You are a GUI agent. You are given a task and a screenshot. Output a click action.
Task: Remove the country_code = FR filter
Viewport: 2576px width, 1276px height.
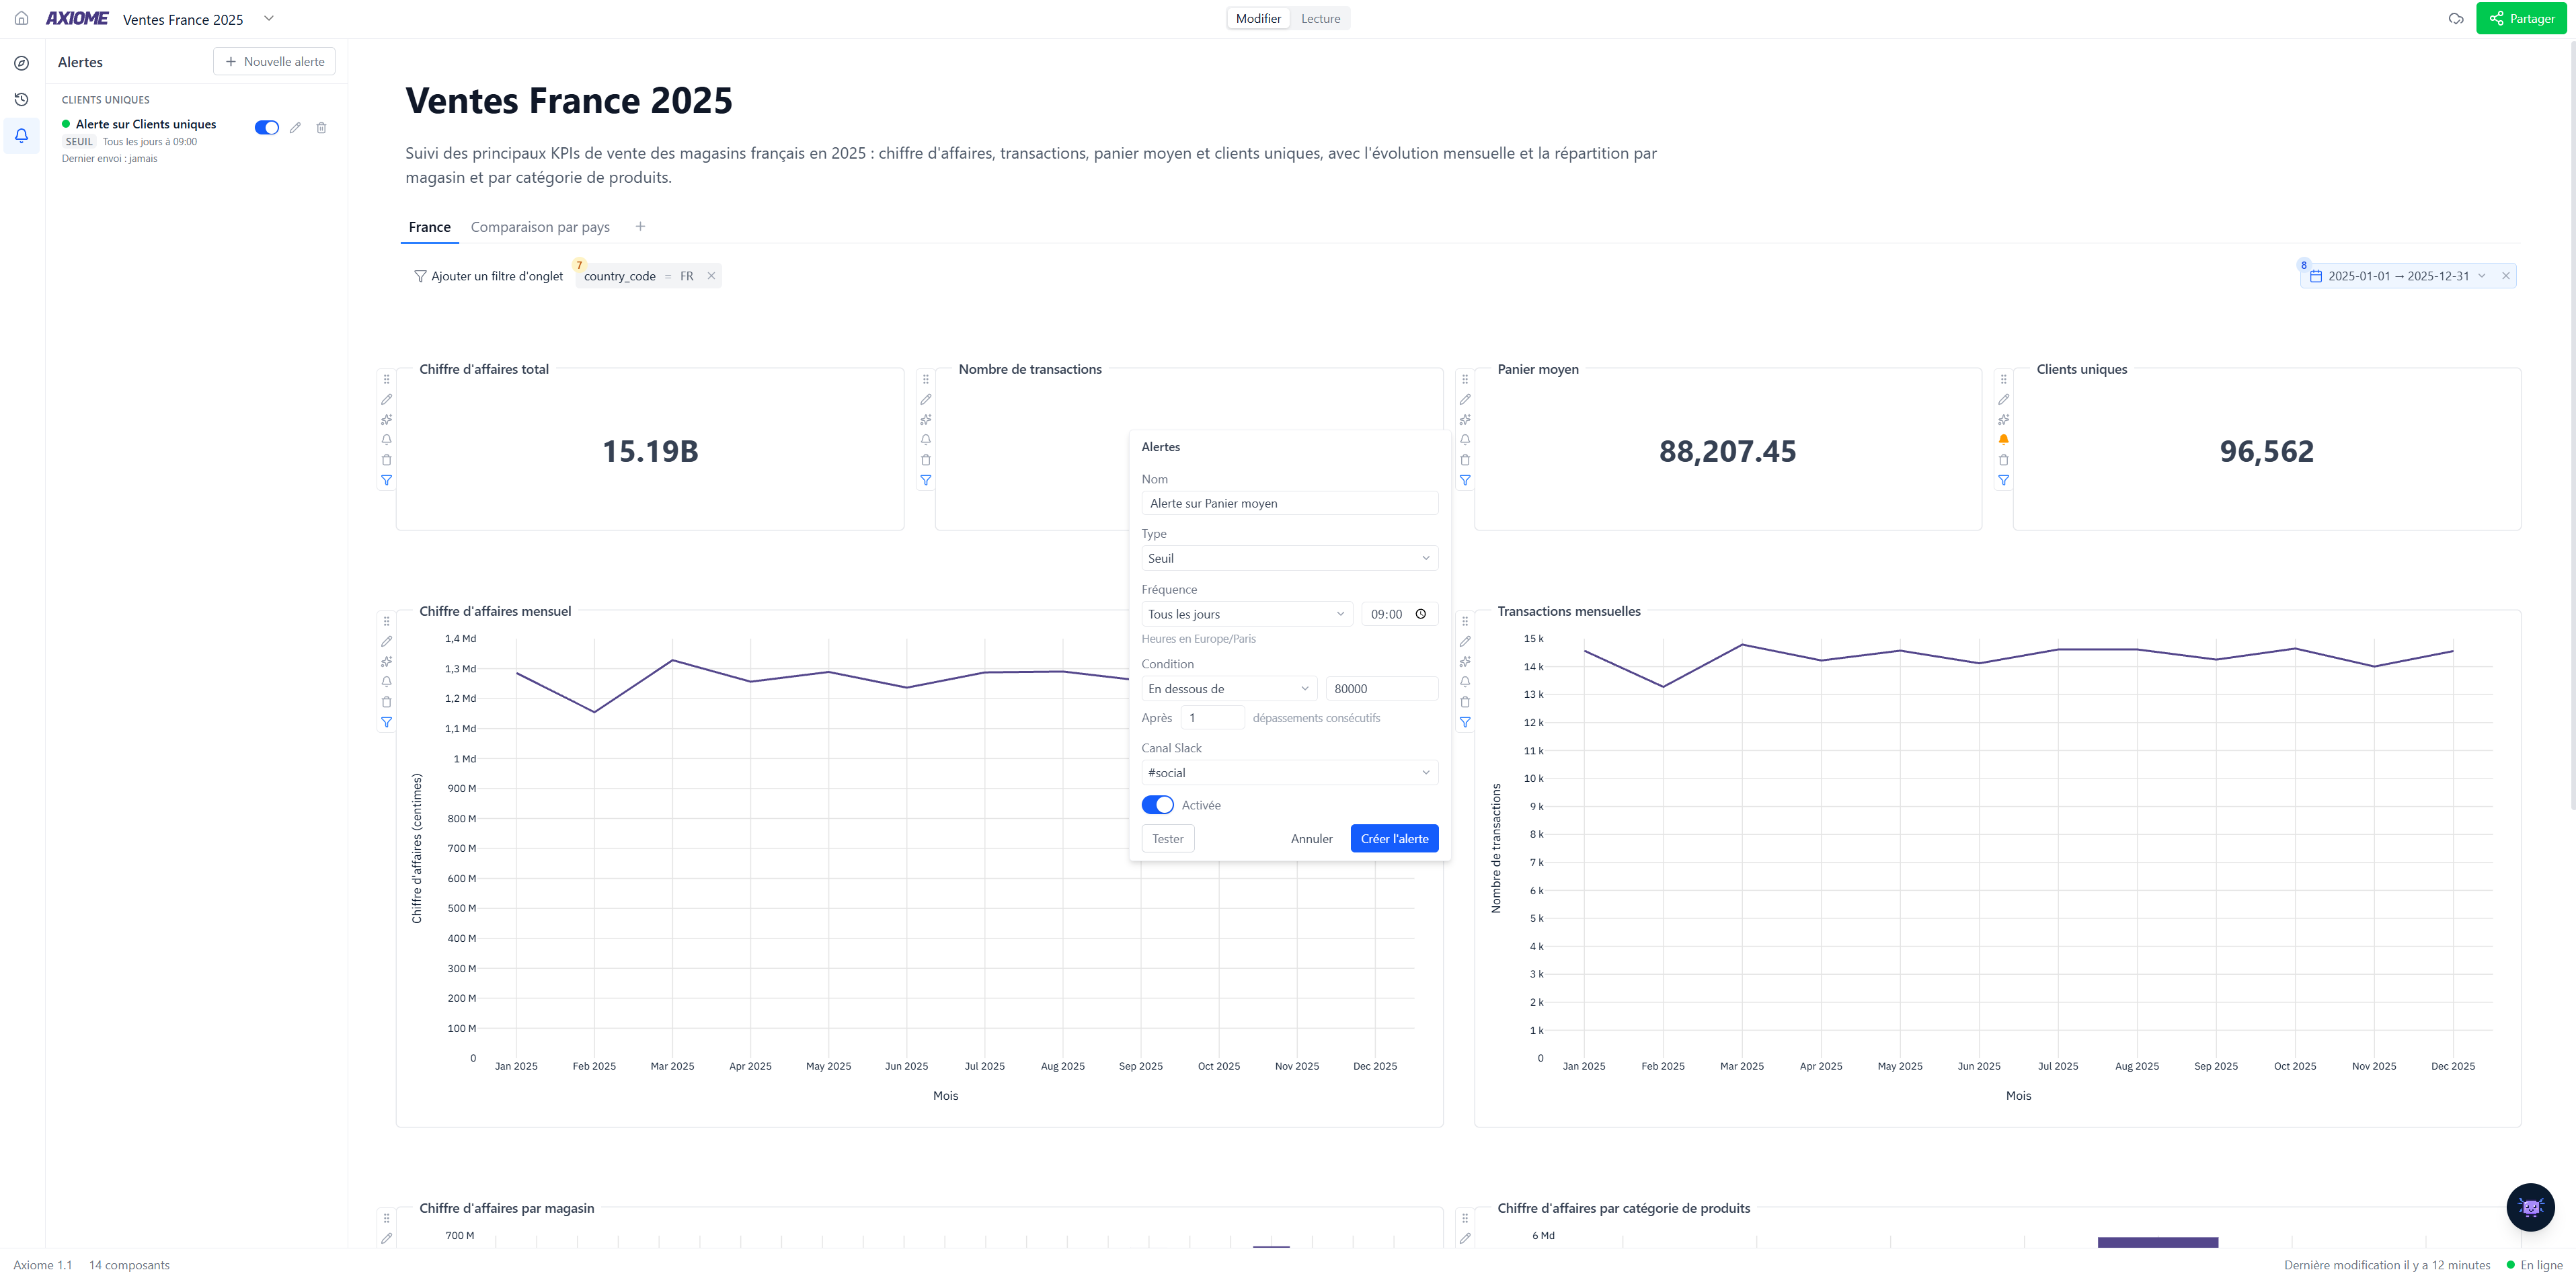click(x=711, y=276)
